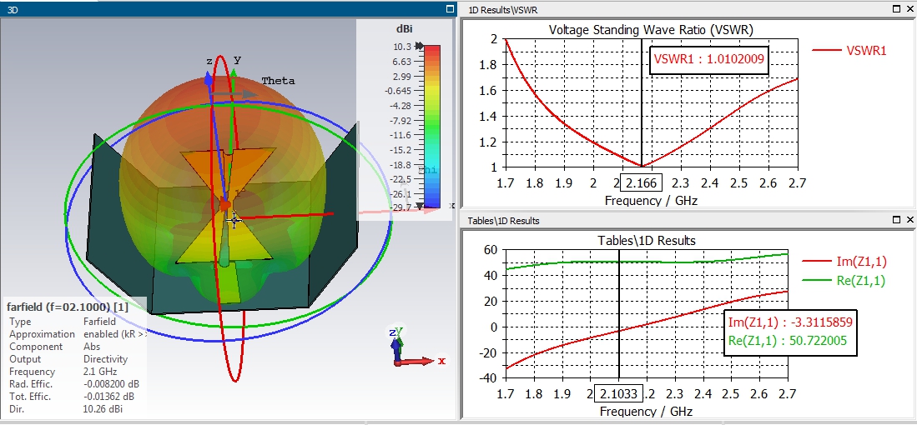The image size is (917, 425).
Task: Click the top arrow of dBi color ramp
Action: point(420,46)
